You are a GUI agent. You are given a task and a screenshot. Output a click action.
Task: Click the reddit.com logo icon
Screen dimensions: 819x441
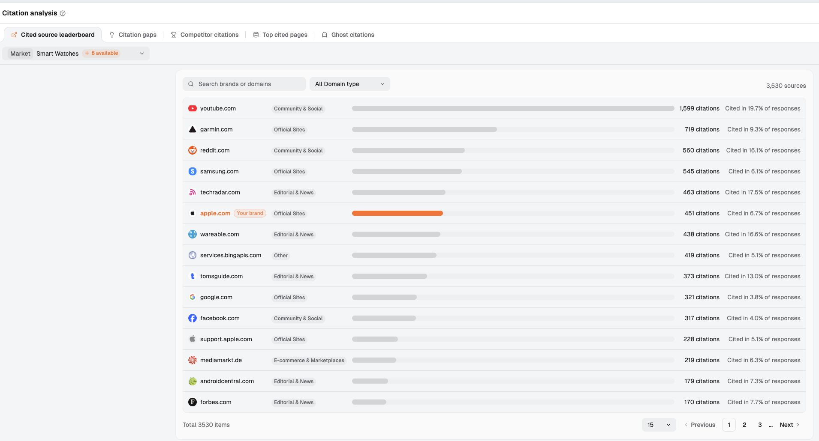pyautogui.click(x=193, y=151)
